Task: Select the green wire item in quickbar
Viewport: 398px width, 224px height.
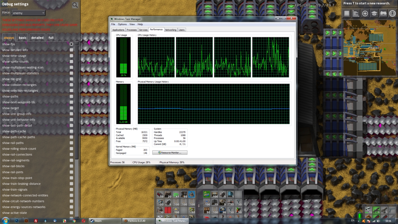Action: 176,195
